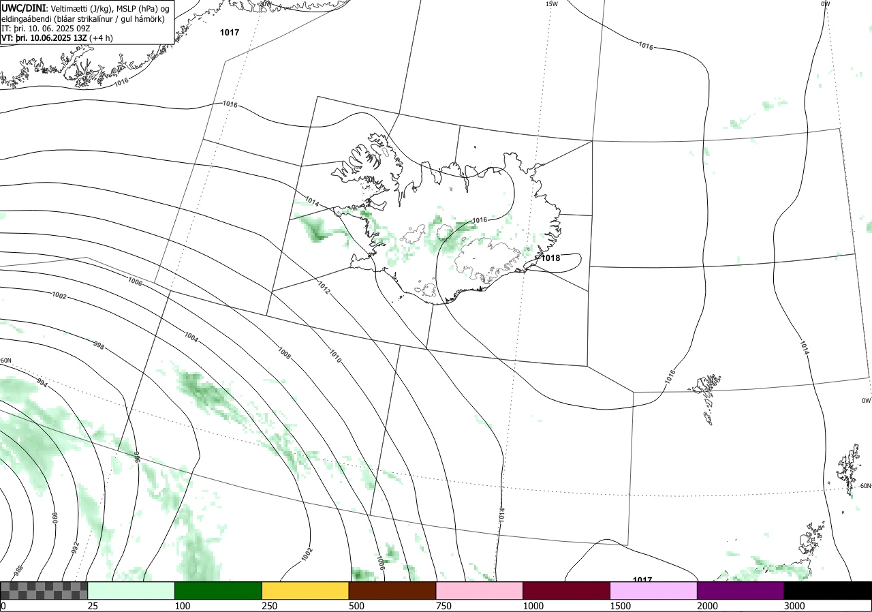
Task: Click the 1010 isobar label
Action: point(335,356)
